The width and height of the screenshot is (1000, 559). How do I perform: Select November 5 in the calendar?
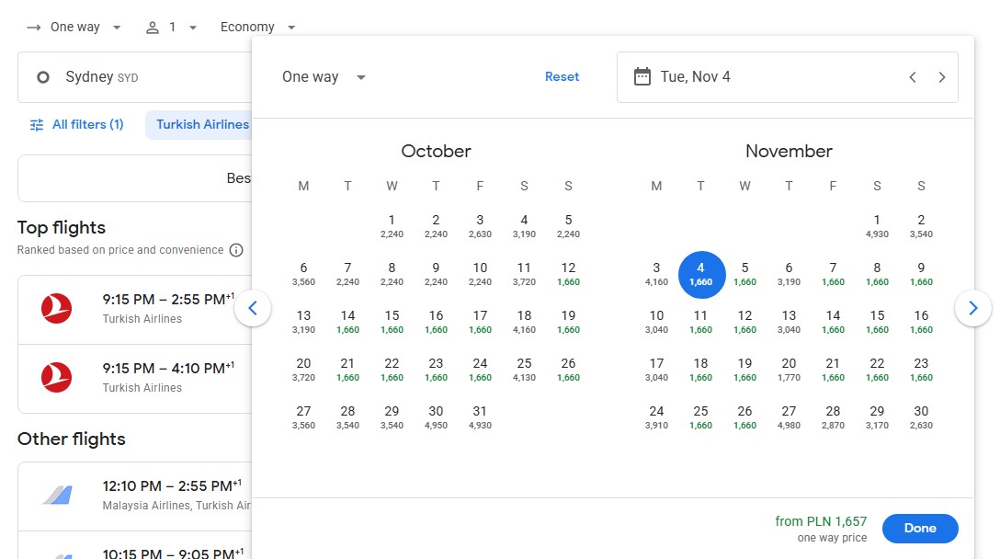(744, 274)
